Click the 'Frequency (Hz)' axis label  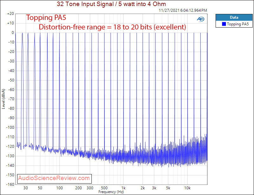(x=111, y=192)
